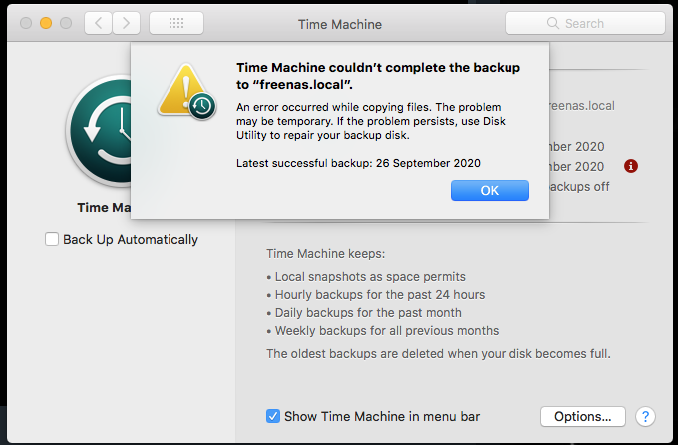Minimize the window with the yellow button
Screen dimensions: 678x445
click(x=46, y=23)
